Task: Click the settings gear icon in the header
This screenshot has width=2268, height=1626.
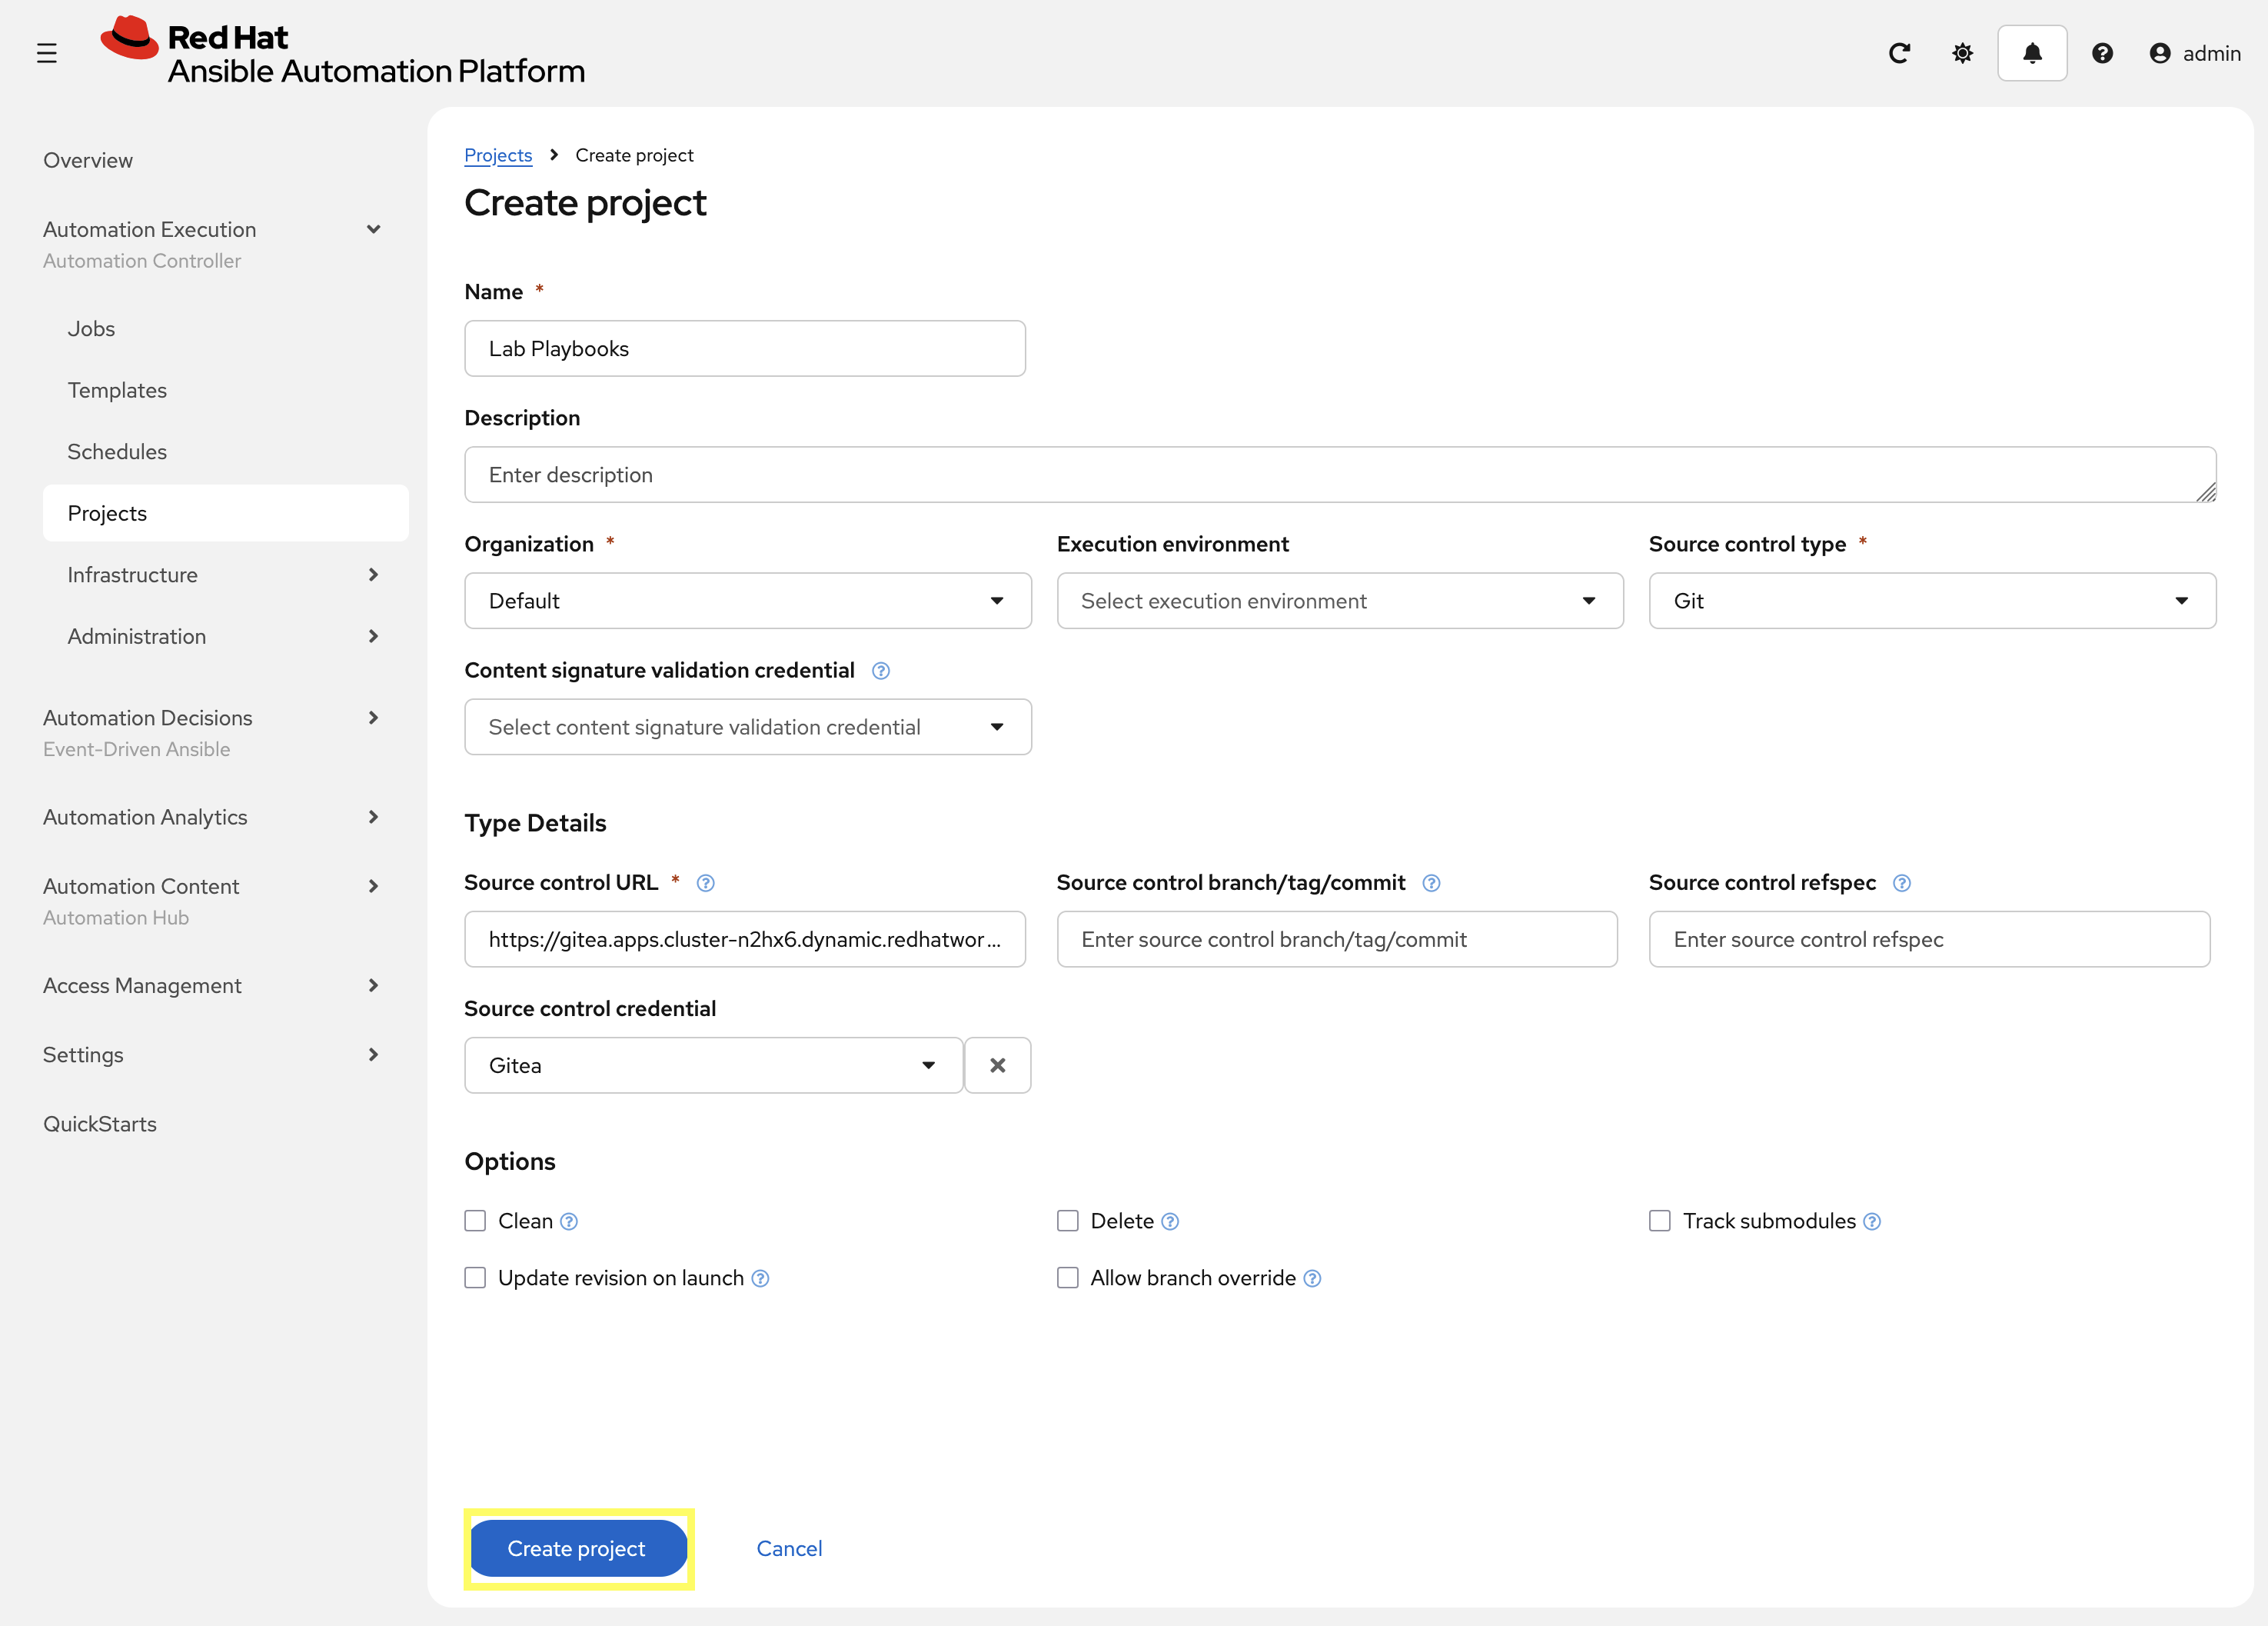Action: (1962, 53)
